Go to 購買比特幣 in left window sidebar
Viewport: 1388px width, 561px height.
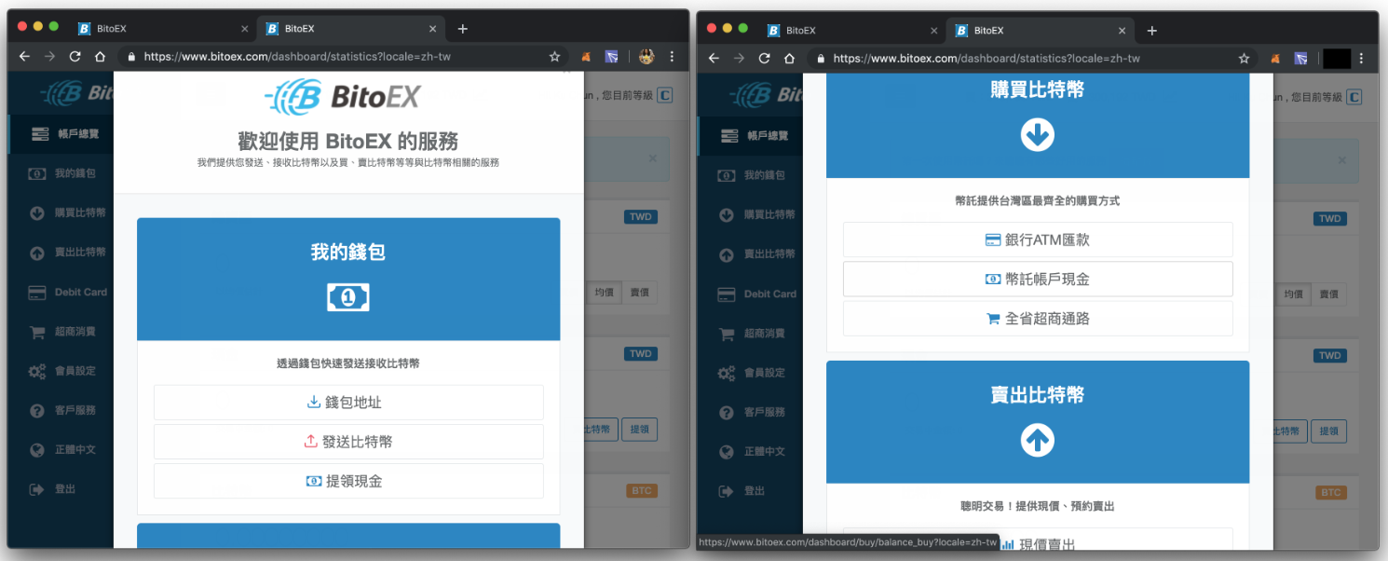tap(61, 212)
